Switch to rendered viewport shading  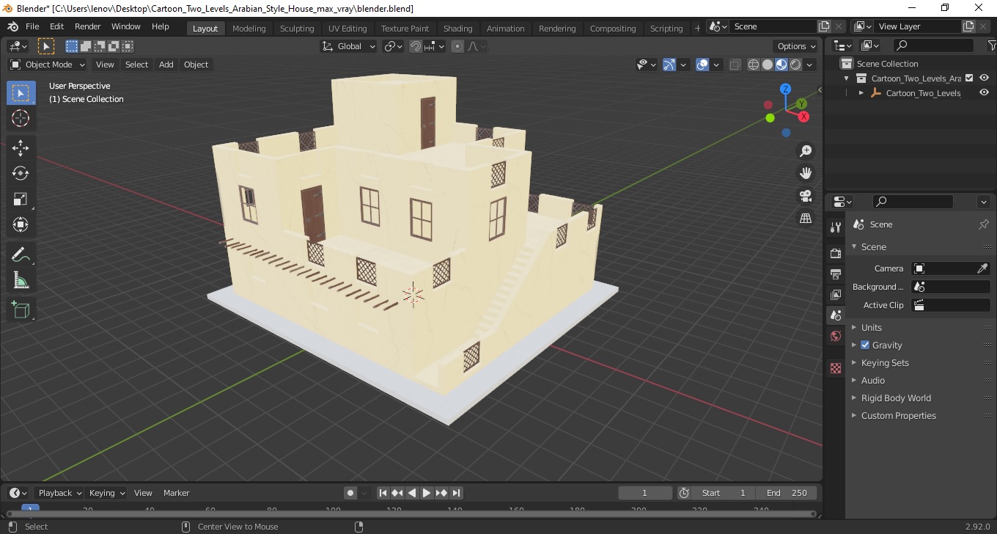(x=795, y=65)
